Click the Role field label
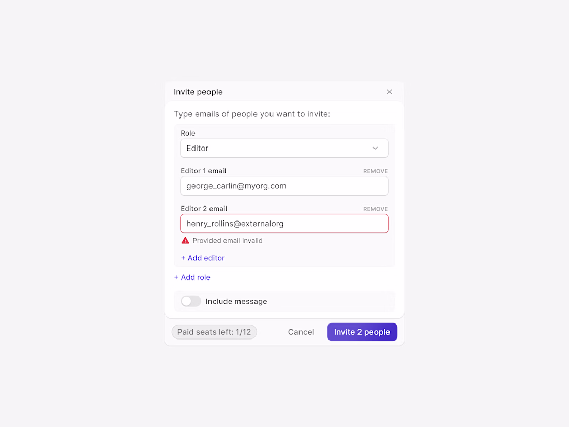This screenshot has width=569, height=427. [188, 133]
